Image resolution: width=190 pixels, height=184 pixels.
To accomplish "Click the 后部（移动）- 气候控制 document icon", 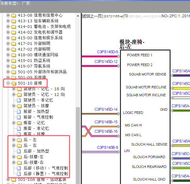I will (19, 168).
